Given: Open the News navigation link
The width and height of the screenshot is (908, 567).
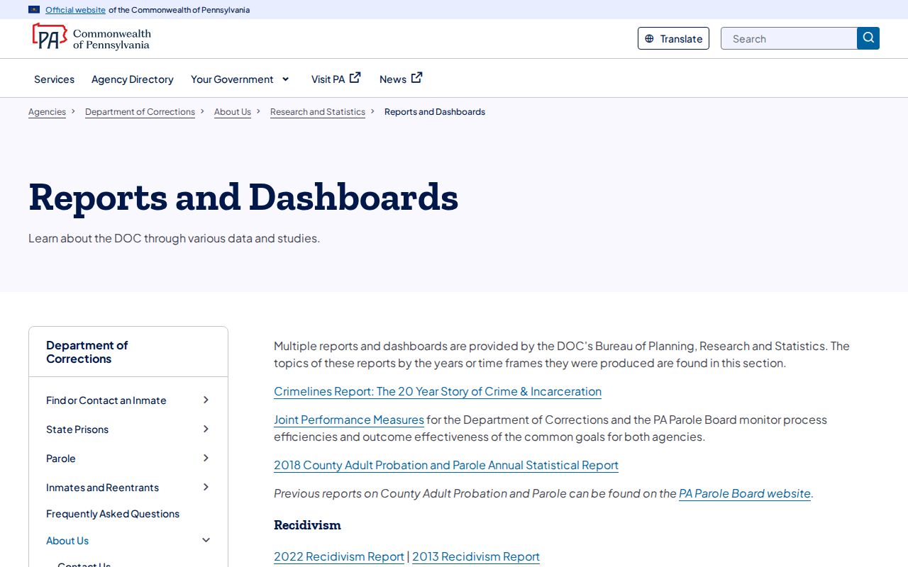Looking at the screenshot, I should pyautogui.click(x=393, y=79).
